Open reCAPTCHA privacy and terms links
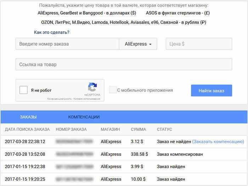 pos(74,99)
